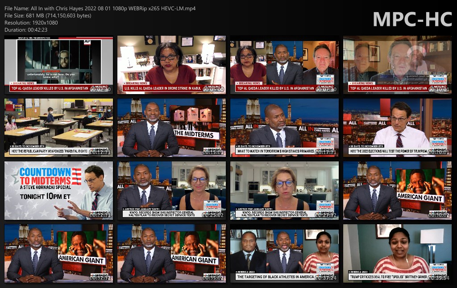The height and width of the screenshot is (288, 457).
Task: Click the Duration 00:42:23 line
Action: tap(26, 30)
